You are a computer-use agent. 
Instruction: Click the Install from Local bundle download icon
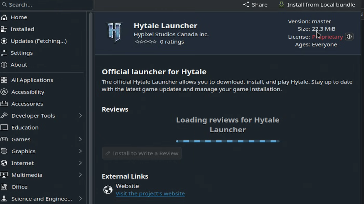coord(281,5)
